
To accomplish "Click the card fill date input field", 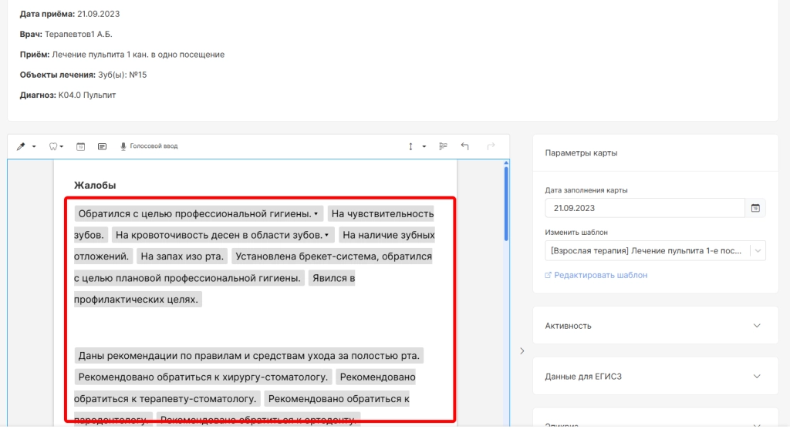I will pos(644,208).
